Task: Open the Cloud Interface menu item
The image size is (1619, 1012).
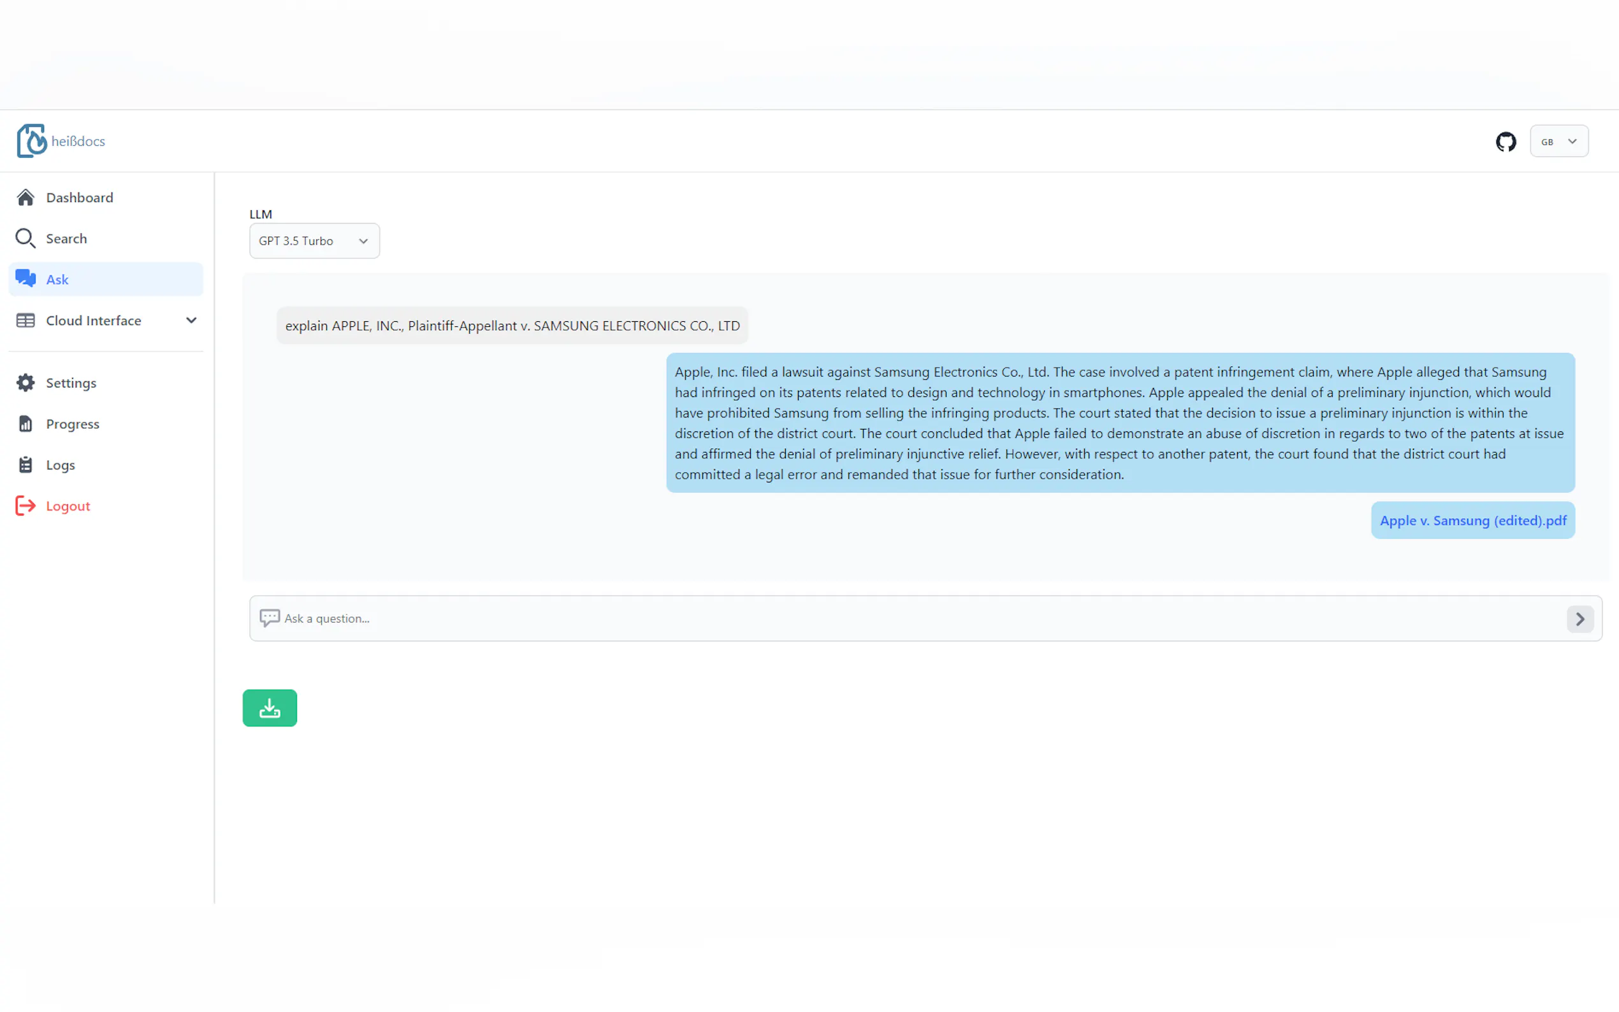Action: 94,321
